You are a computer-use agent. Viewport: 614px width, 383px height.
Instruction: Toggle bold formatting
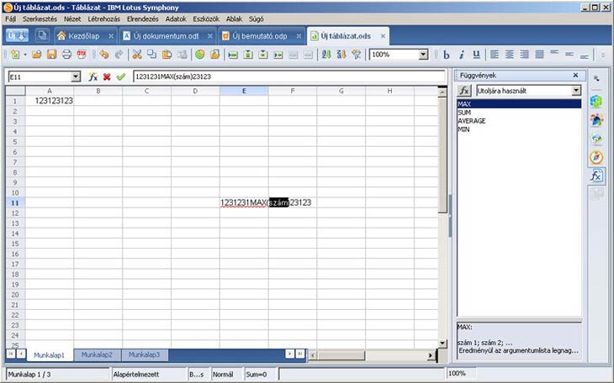pyautogui.click(x=447, y=55)
